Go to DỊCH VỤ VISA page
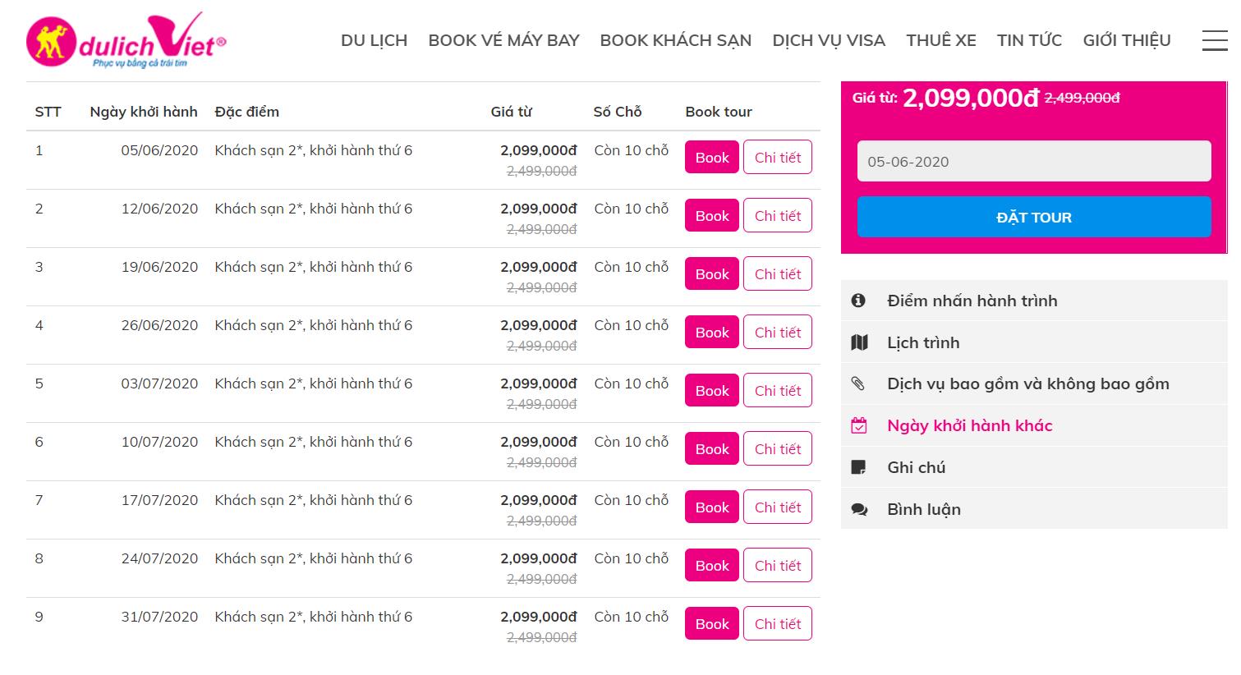The width and height of the screenshot is (1241, 675). [829, 40]
